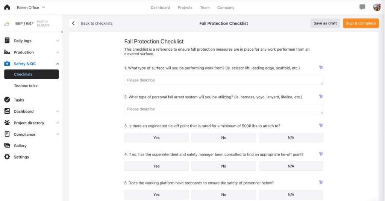Click the Tasks checkmark icon
The height and width of the screenshot is (201, 385).
pyautogui.click(x=7, y=100)
